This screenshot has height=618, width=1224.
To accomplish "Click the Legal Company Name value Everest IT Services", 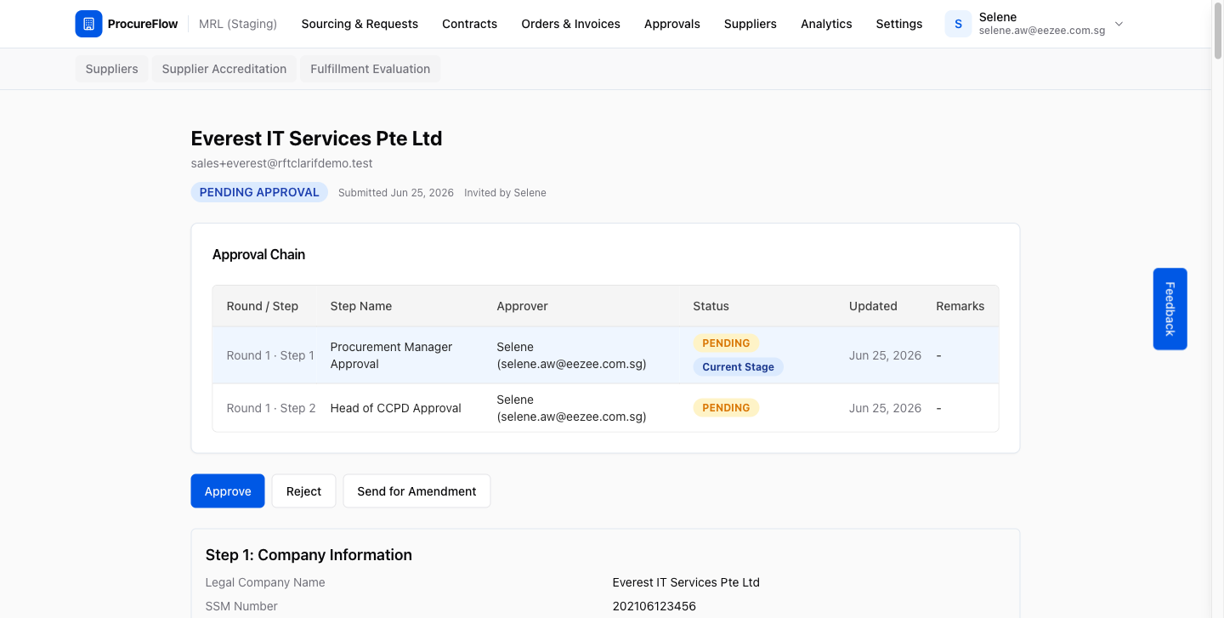I will click(686, 582).
